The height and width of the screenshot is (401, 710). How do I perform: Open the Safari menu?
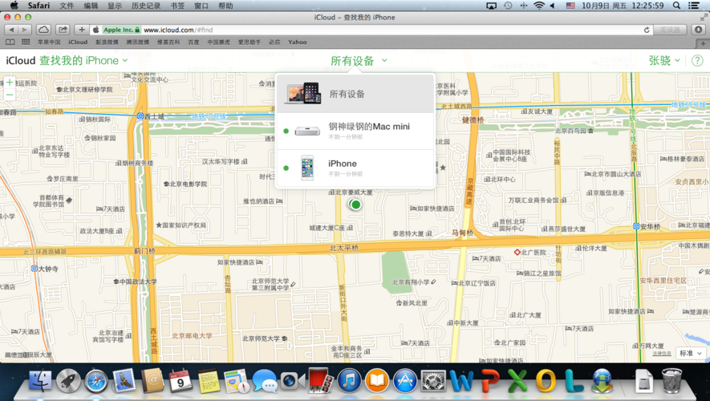(x=39, y=6)
